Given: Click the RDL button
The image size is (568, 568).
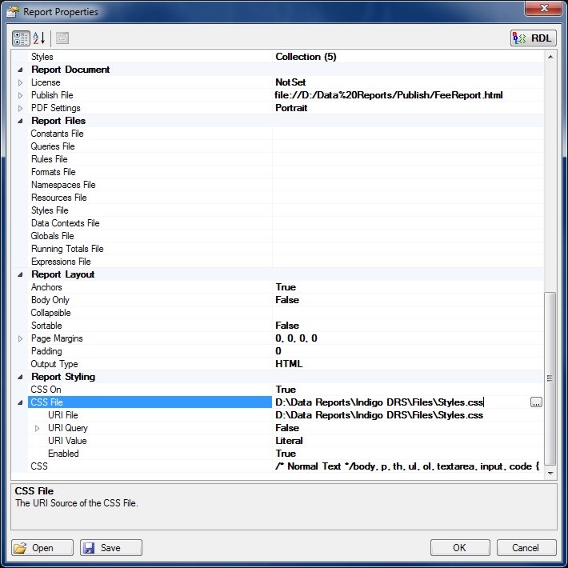Looking at the screenshot, I should [x=533, y=38].
